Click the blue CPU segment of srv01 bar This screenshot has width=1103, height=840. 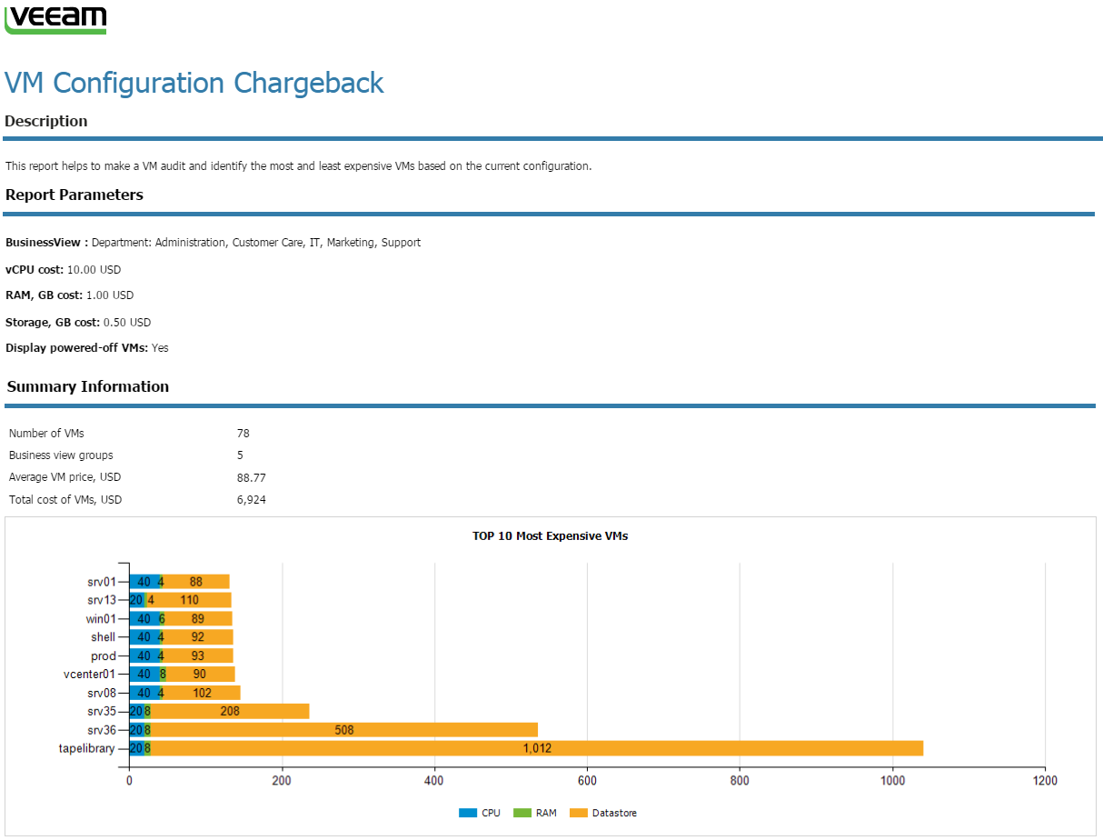point(143,580)
